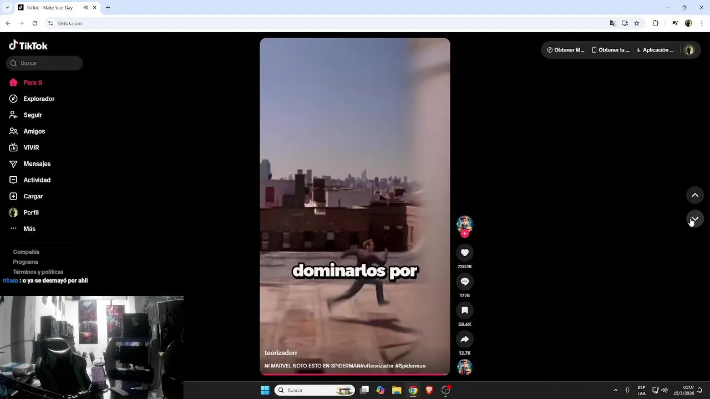Expand the Compañía footer section

pyautogui.click(x=26, y=252)
